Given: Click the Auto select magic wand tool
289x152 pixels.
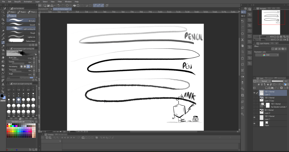Looking at the screenshot, I should (x=3, y=30).
